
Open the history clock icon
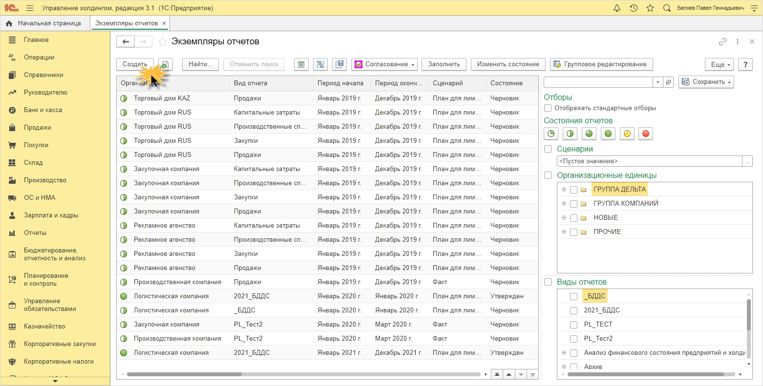point(634,8)
